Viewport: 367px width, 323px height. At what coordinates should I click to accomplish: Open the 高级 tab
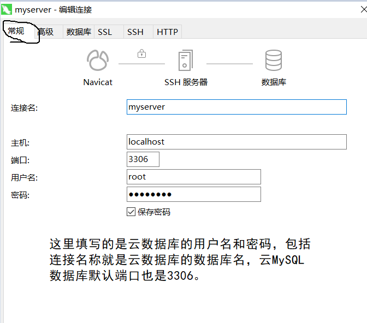point(49,32)
